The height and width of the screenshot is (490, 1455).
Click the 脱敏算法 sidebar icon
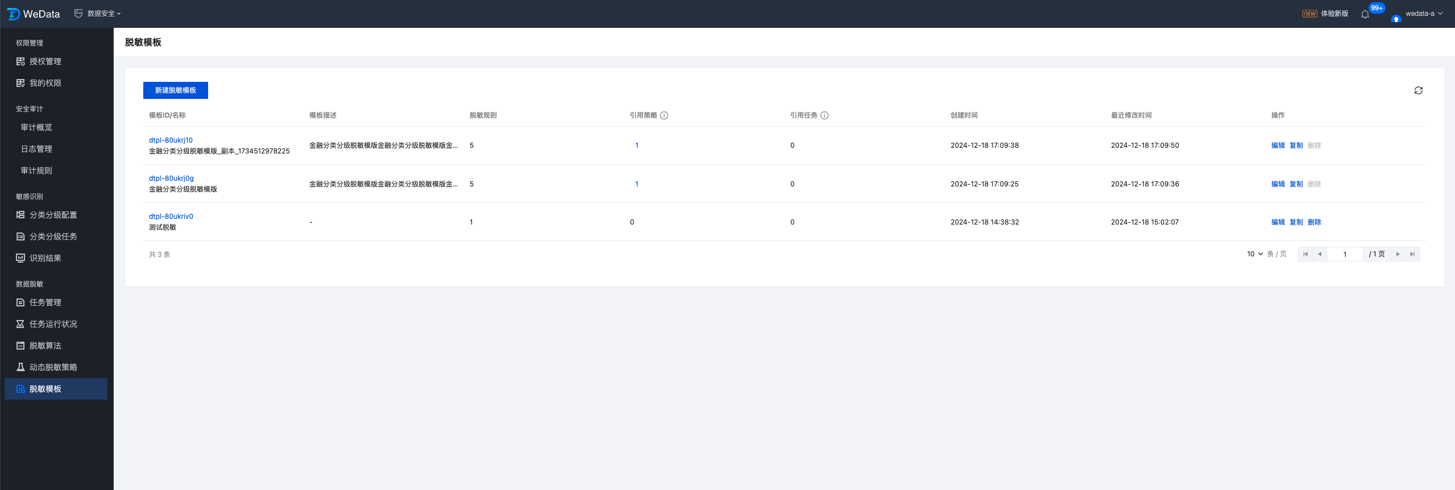pyautogui.click(x=20, y=346)
